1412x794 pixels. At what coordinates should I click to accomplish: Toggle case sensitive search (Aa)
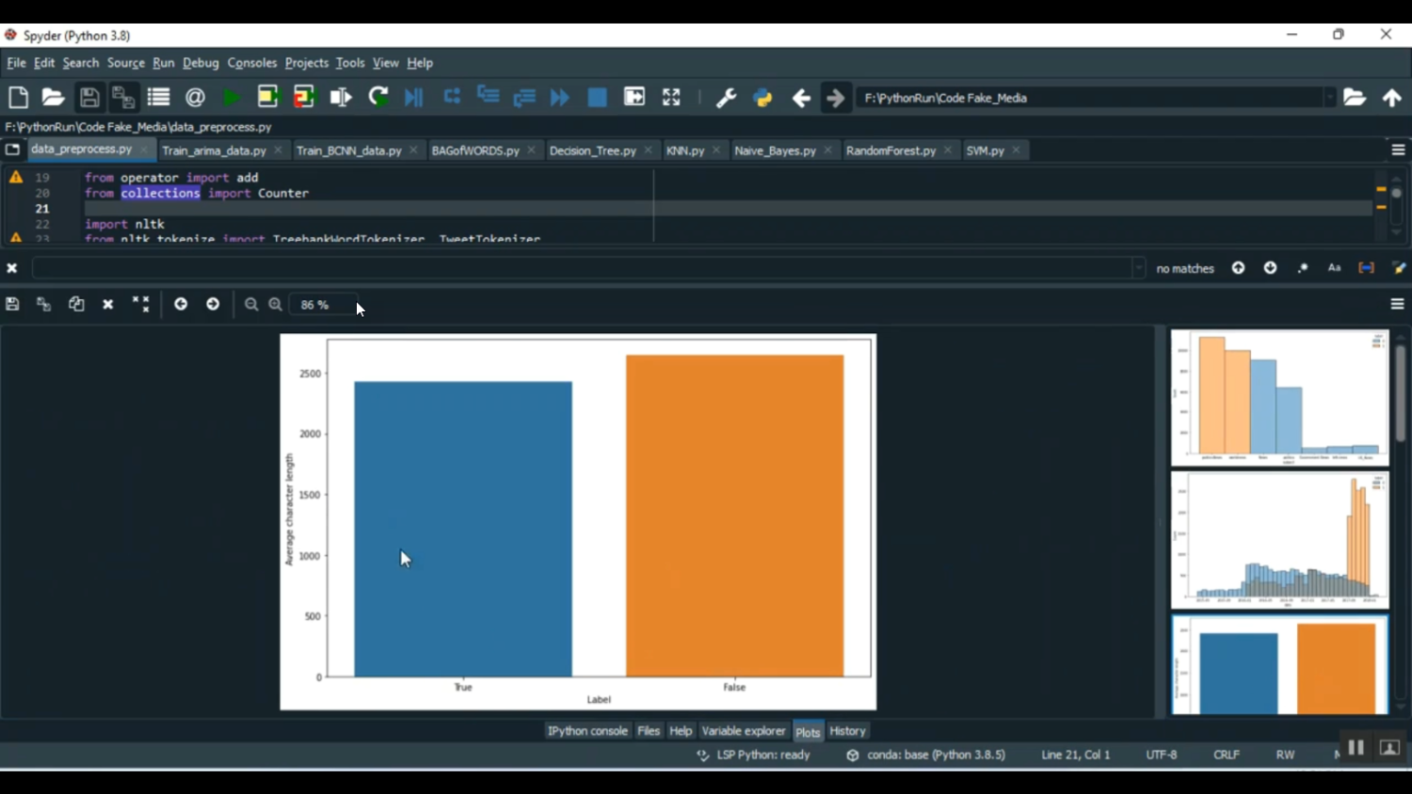1334,268
